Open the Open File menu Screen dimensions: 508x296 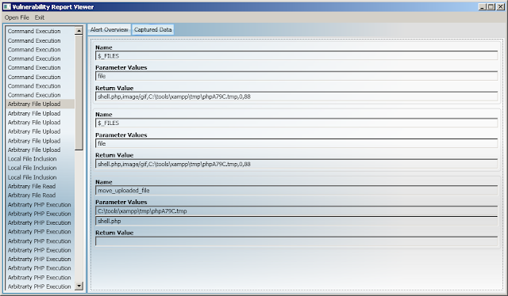coord(17,17)
